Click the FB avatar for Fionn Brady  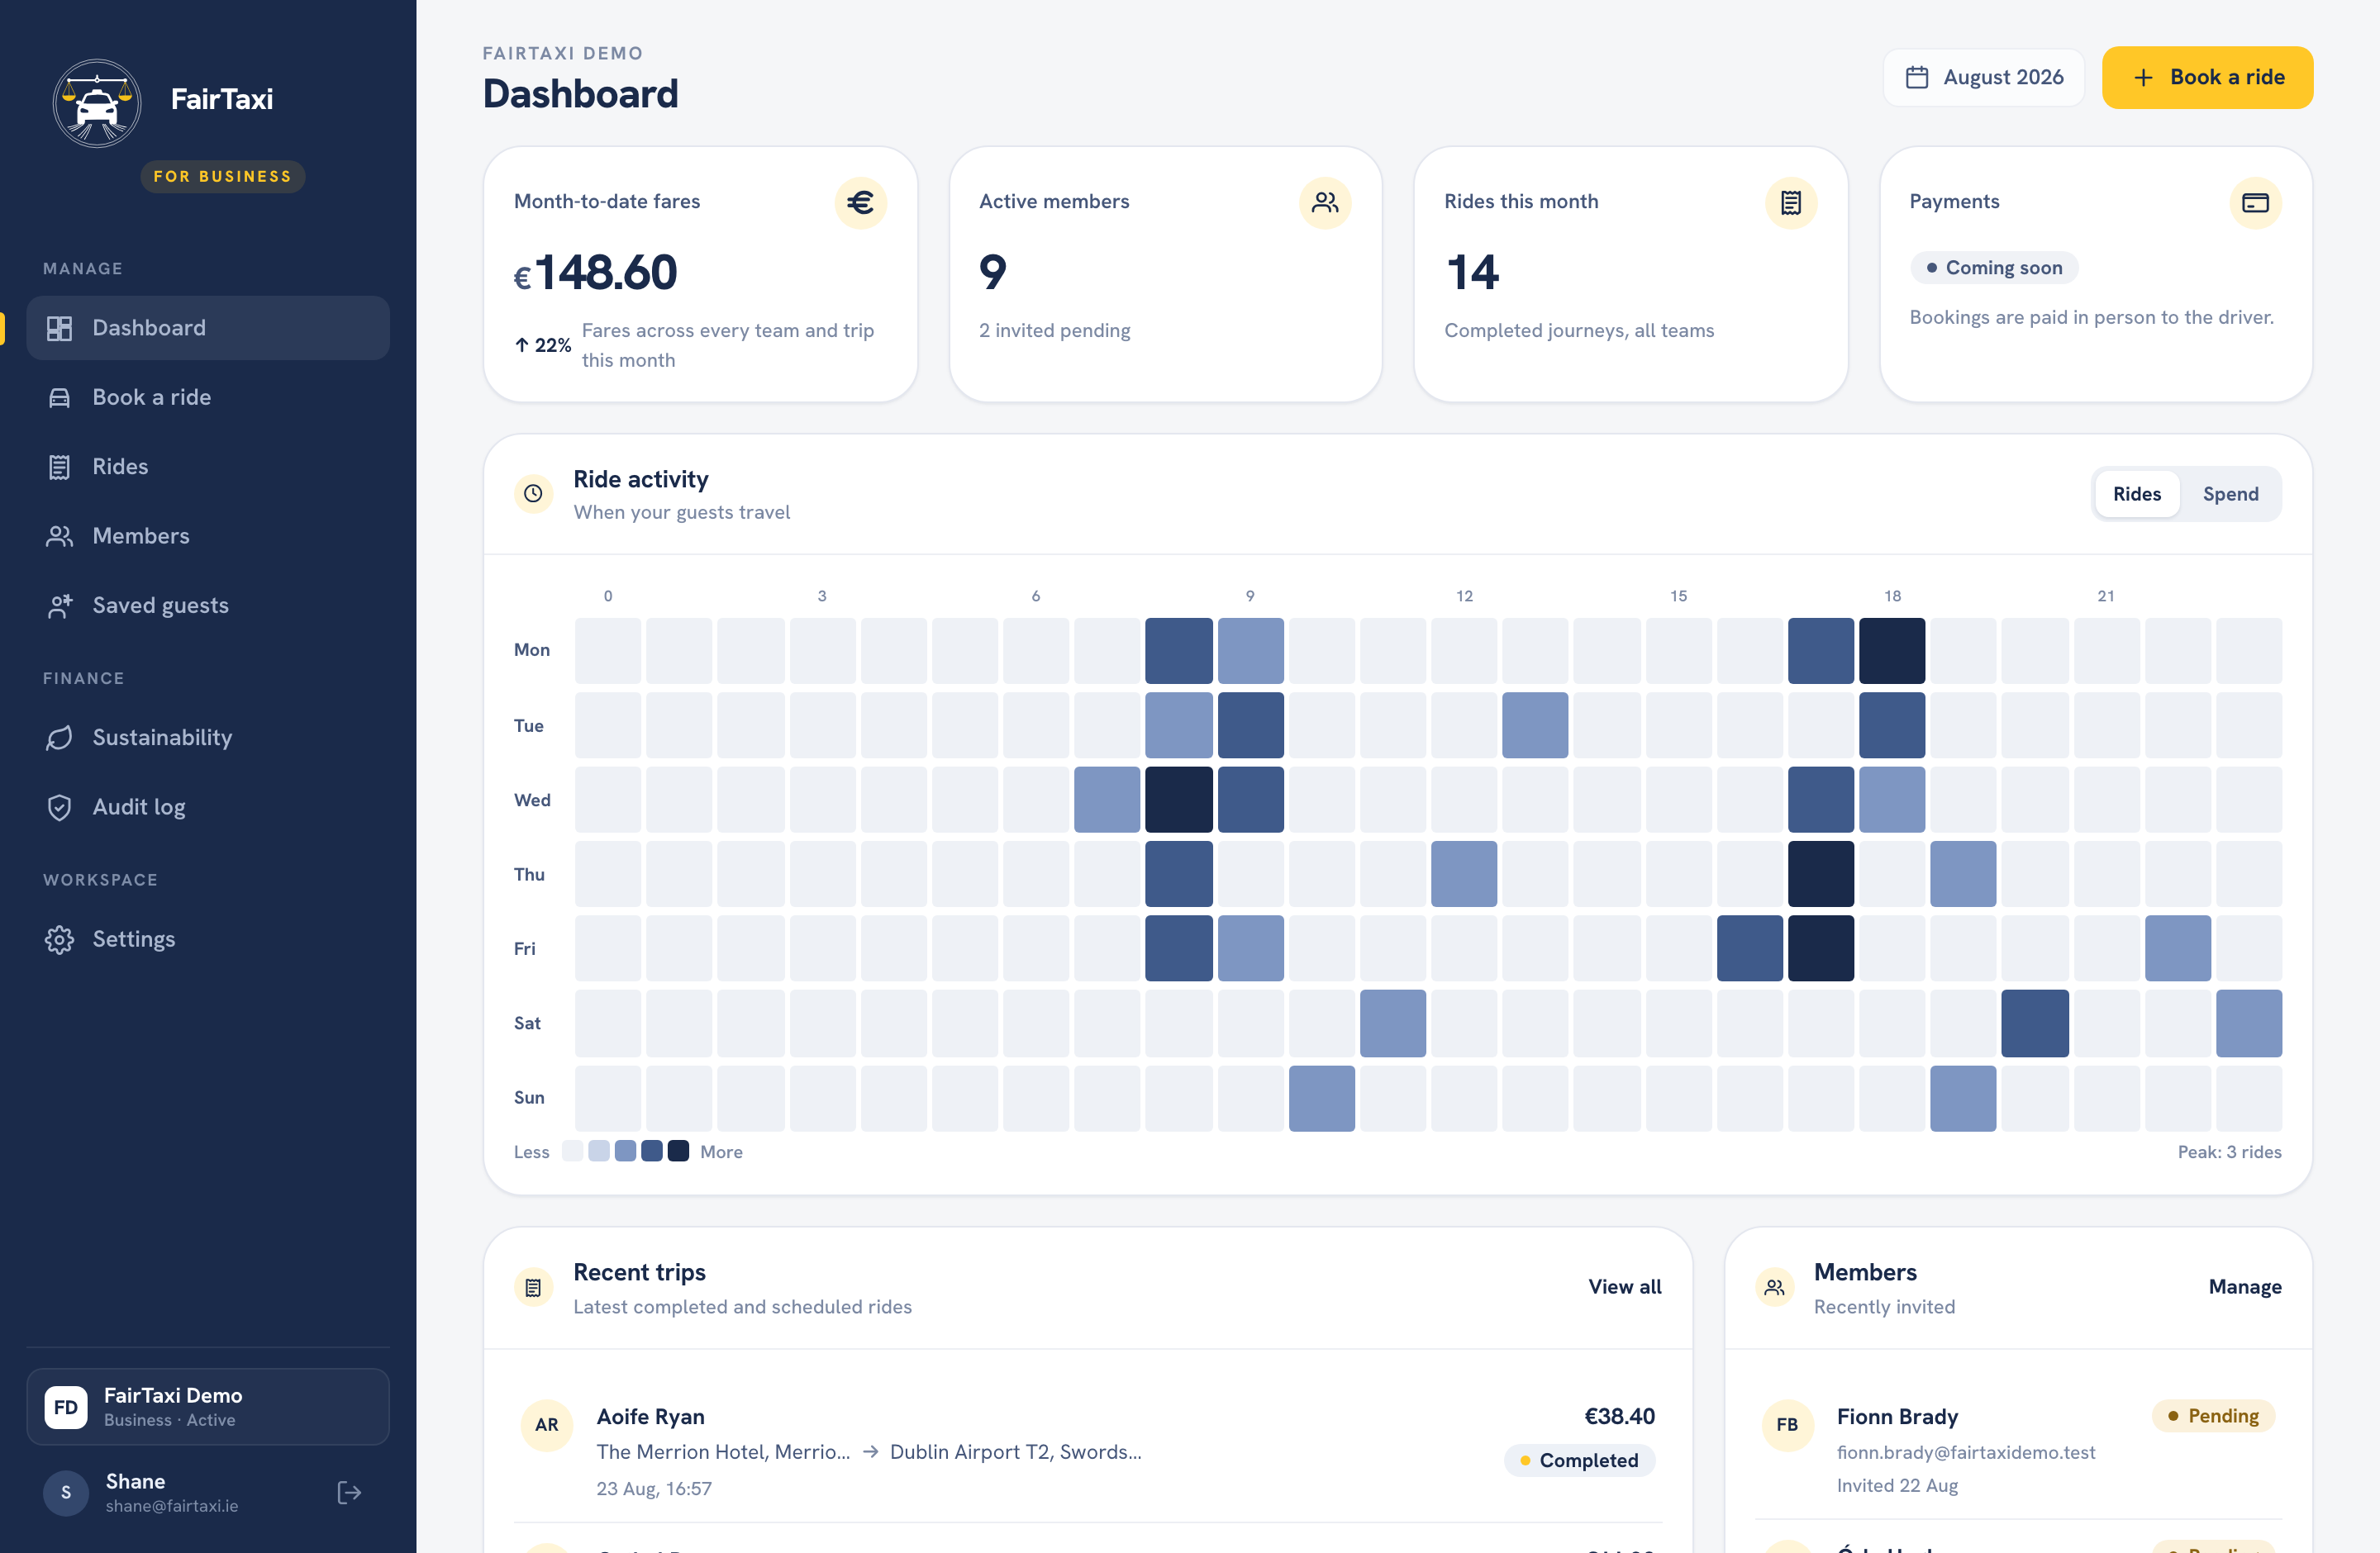(x=1787, y=1425)
